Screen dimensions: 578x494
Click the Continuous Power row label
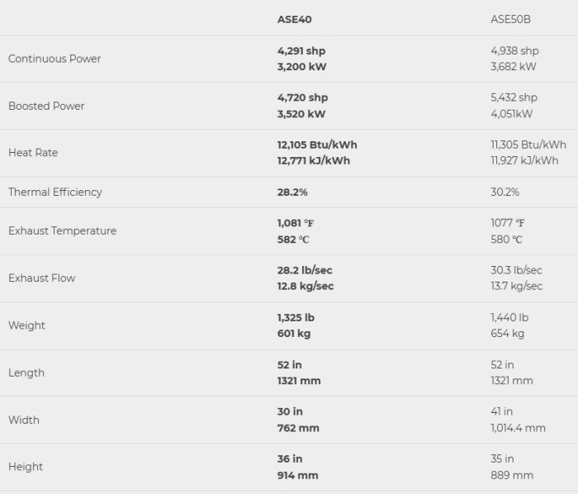54,59
